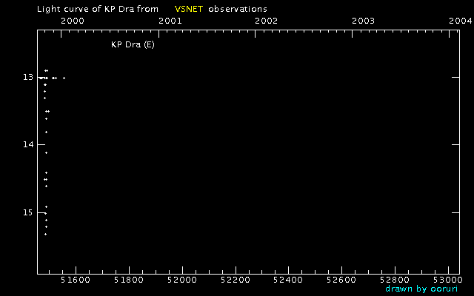
Task: Click the yellow VSNET text in title
Action: tap(188, 9)
